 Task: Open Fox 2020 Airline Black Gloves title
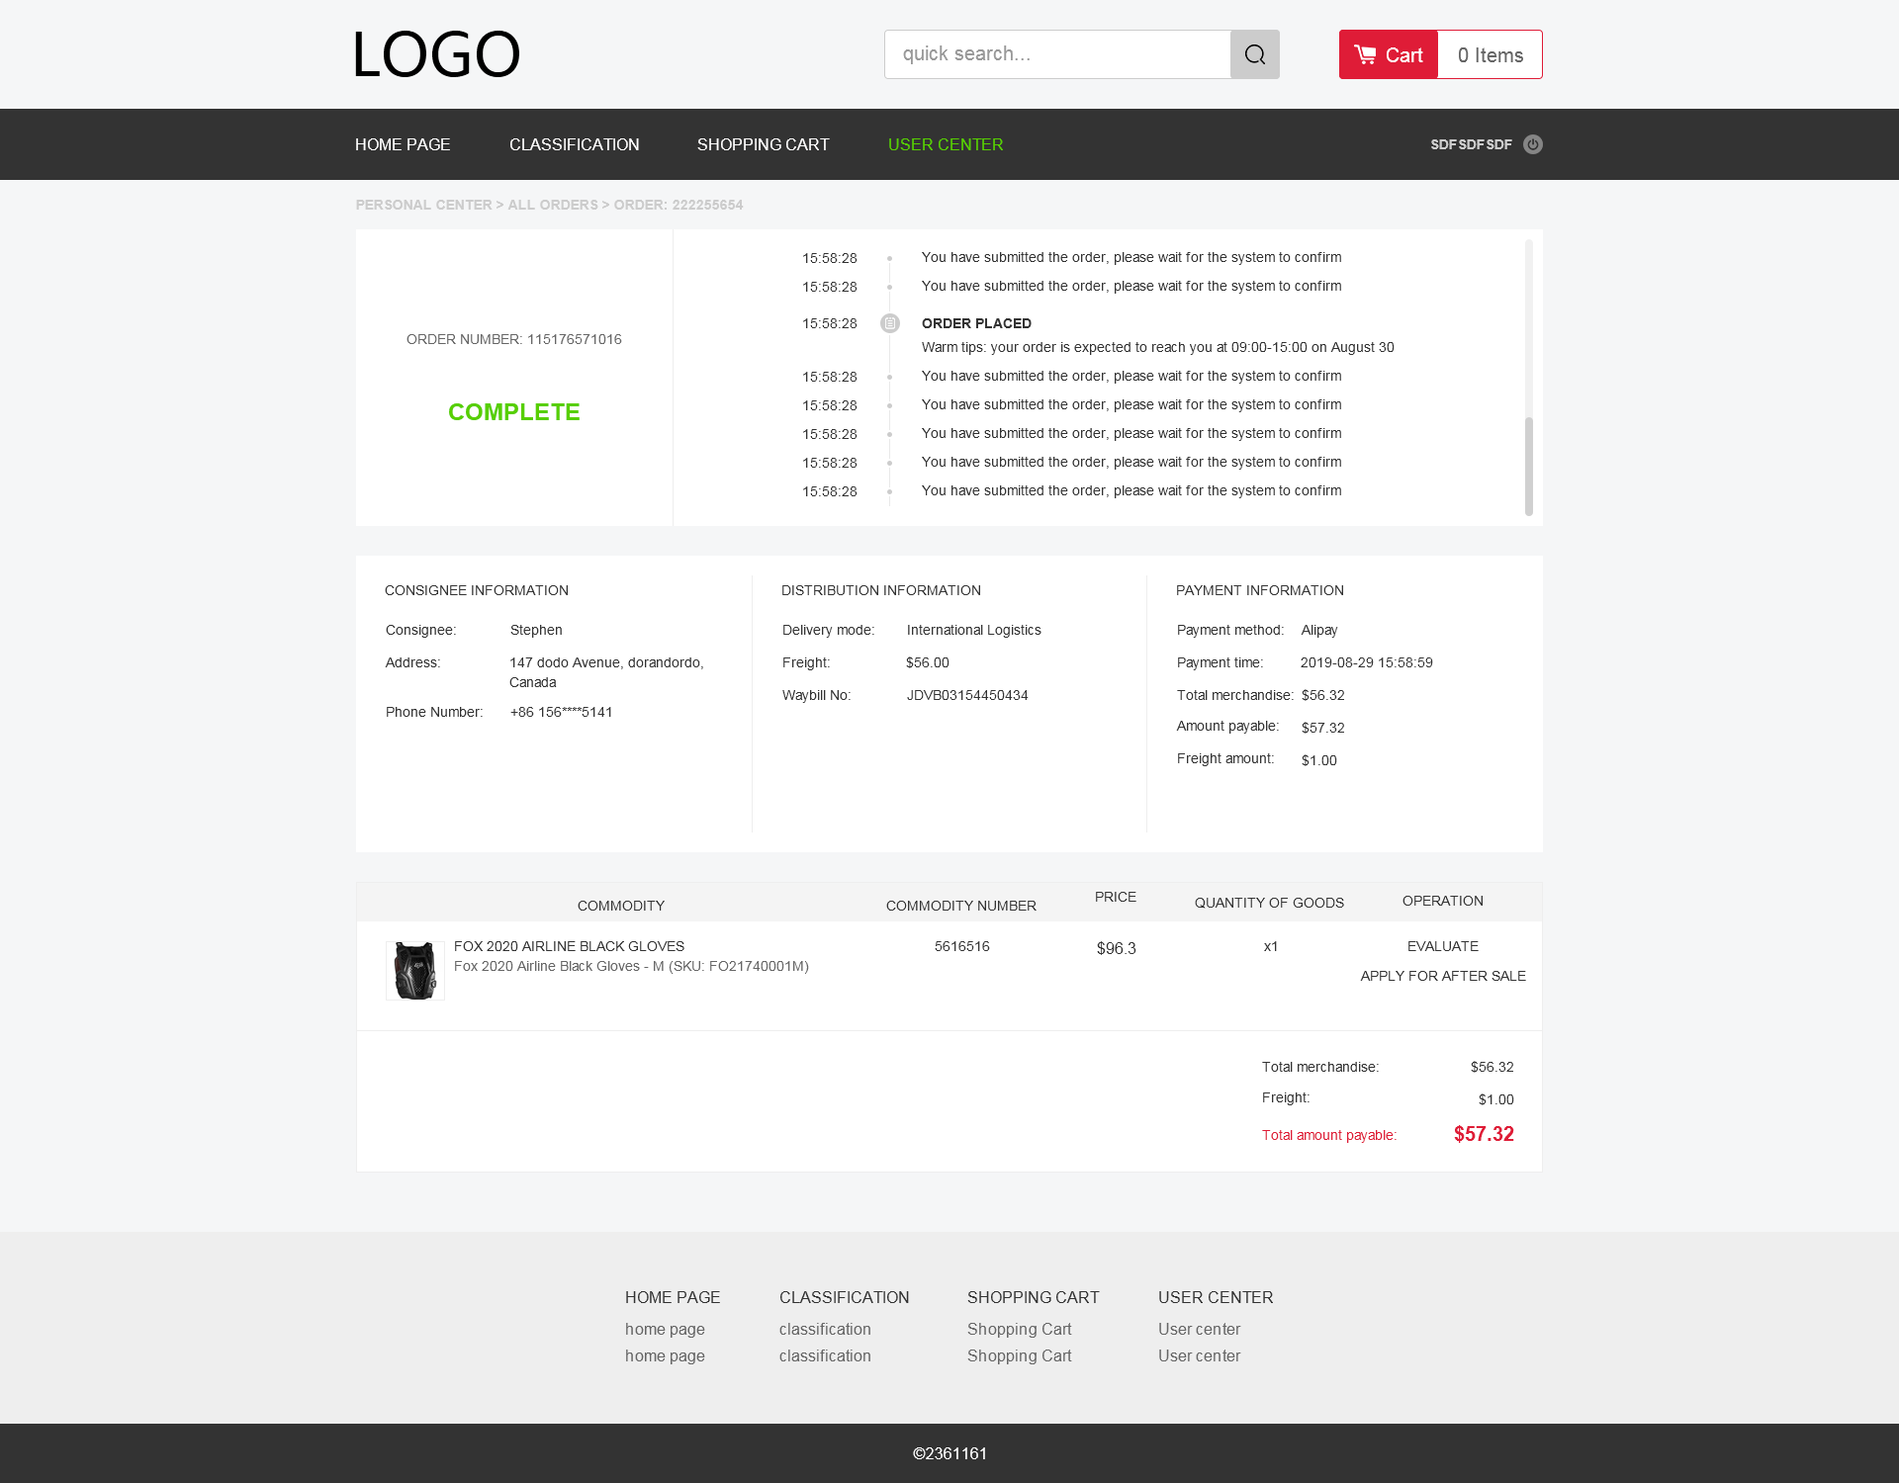[x=569, y=946]
